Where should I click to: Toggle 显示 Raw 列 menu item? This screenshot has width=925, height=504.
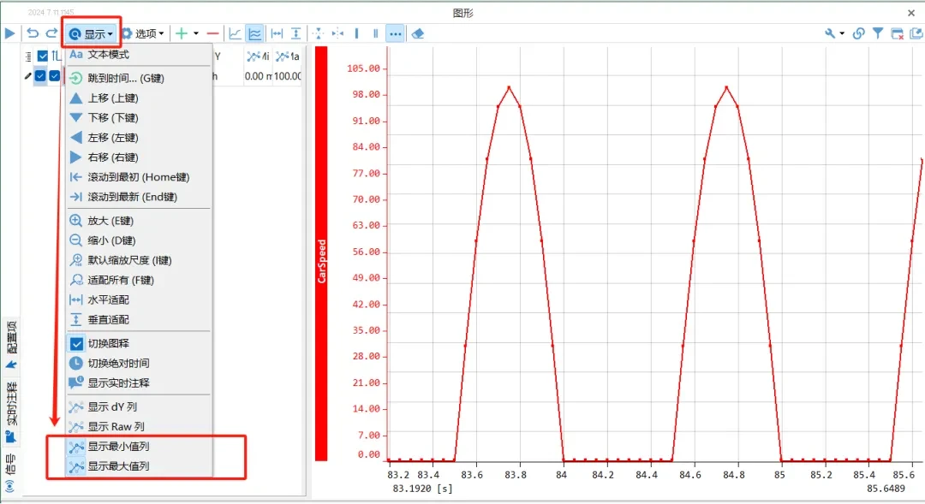pyautogui.click(x=140, y=426)
